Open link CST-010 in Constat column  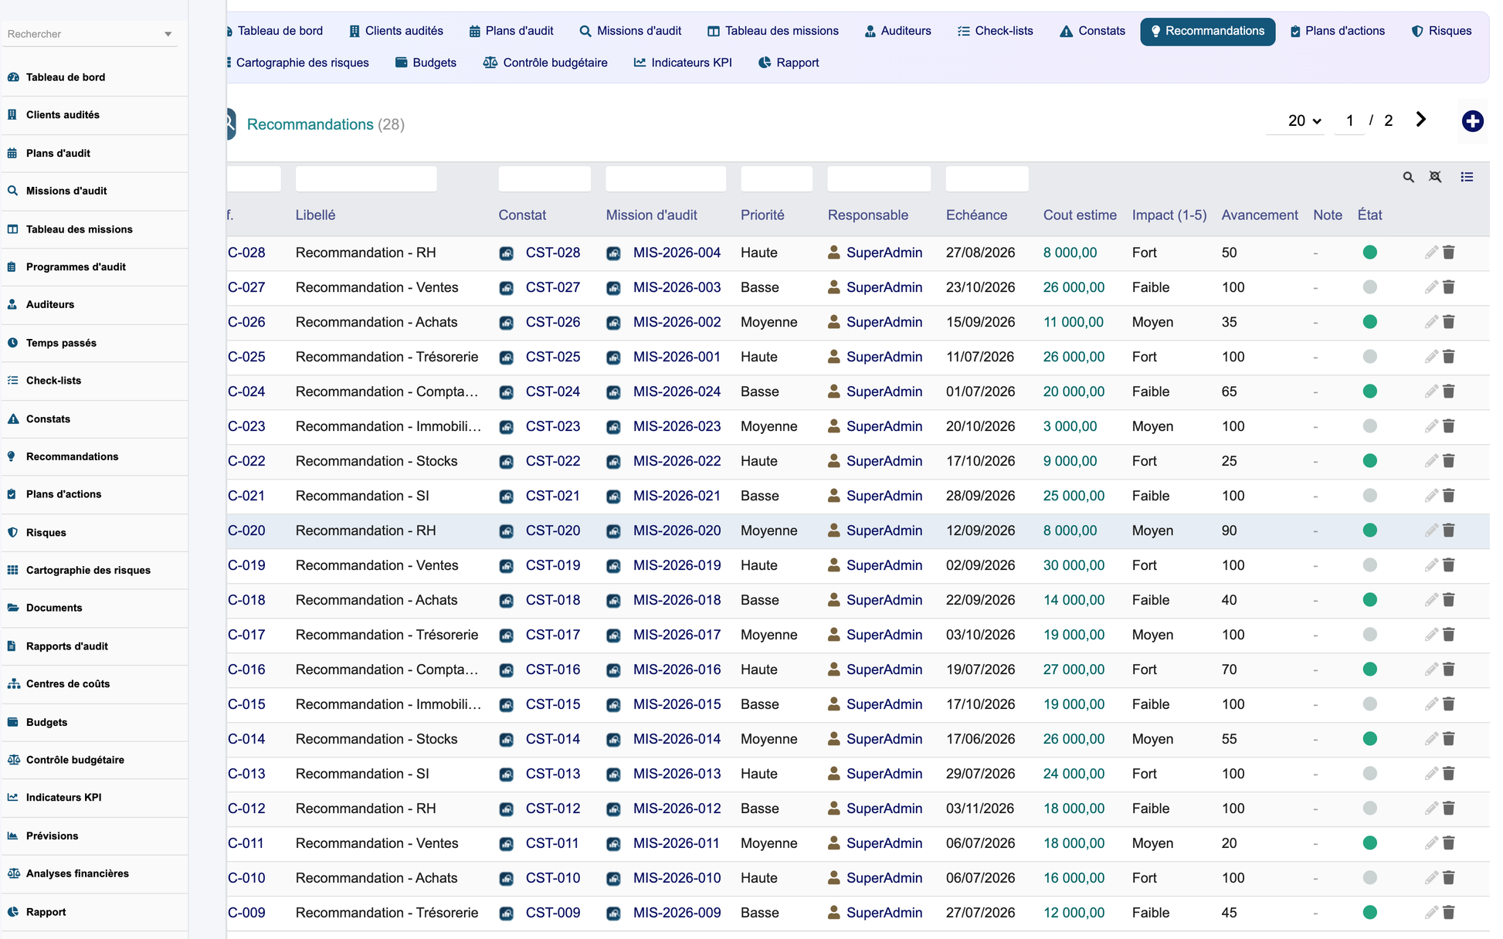(552, 878)
